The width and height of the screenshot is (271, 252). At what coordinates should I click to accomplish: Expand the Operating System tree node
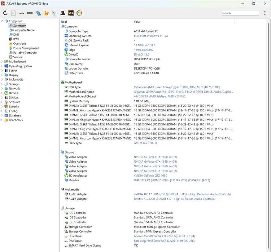tap(2, 66)
